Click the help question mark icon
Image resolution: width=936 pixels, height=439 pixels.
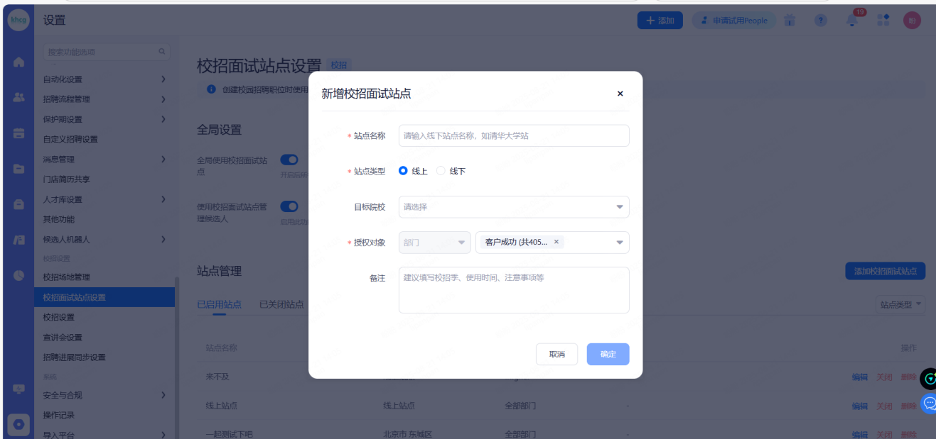[820, 21]
